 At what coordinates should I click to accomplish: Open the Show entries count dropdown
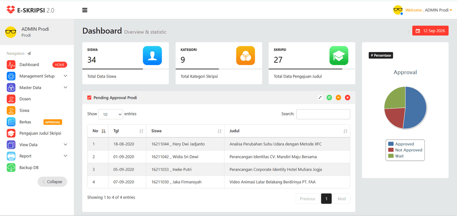click(x=111, y=114)
